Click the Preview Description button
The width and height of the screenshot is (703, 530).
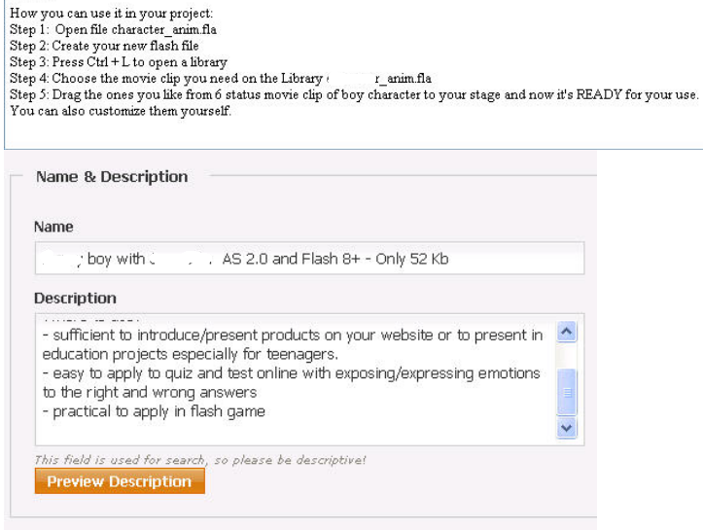tap(120, 481)
